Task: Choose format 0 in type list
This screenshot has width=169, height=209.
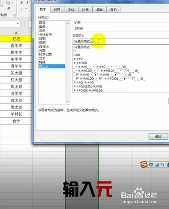Action: pyautogui.click(x=74, y=51)
